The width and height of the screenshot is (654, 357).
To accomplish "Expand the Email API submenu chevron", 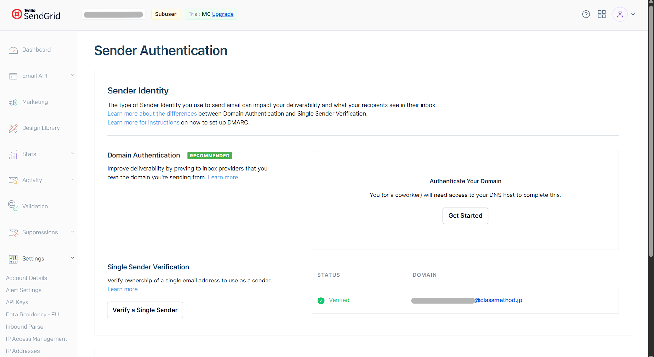I will click(x=72, y=75).
